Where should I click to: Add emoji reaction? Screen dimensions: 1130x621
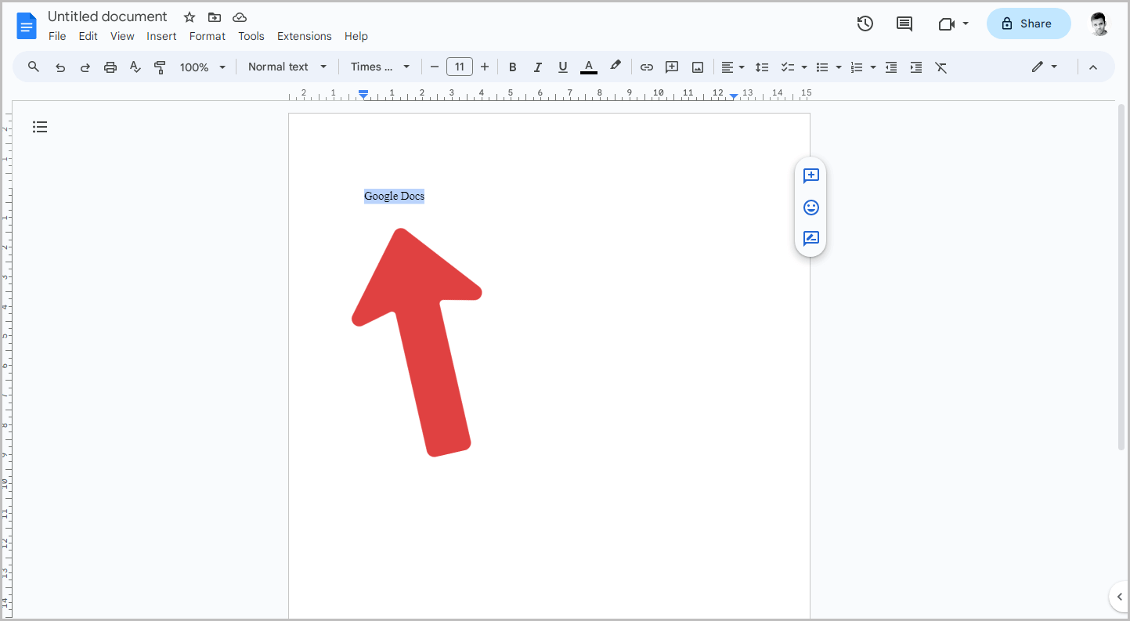point(811,208)
